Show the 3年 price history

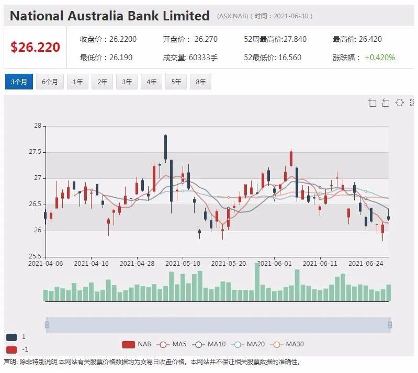click(127, 82)
